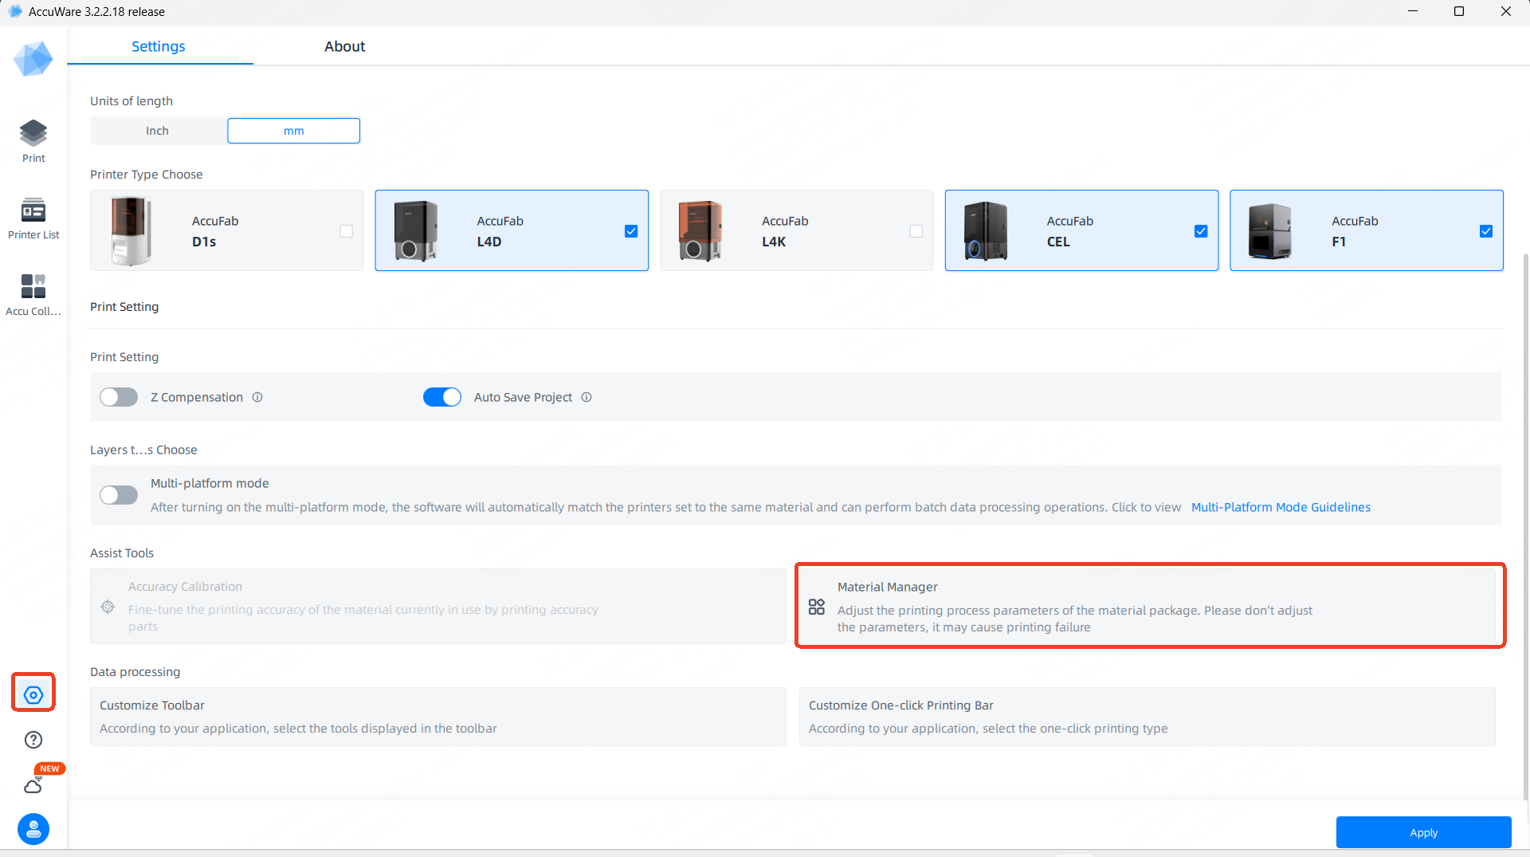Click the AccuWare title bar app icon
The image size is (1530, 857).
click(14, 11)
